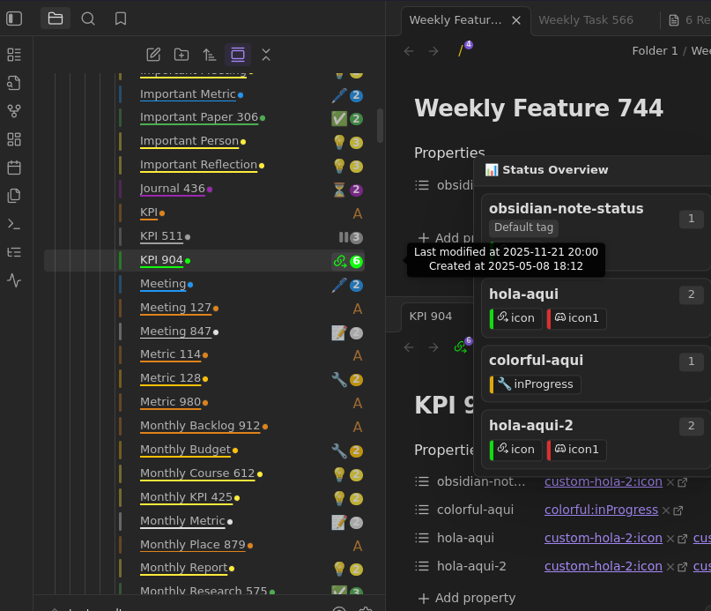Screen dimensions: 711x611
Task: Open graph view ribbon icon
Action: point(14,111)
